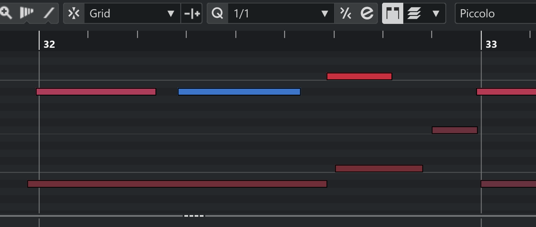Open the Grid snap type dropdown
This screenshot has width=536, height=227.
coord(132,13)
